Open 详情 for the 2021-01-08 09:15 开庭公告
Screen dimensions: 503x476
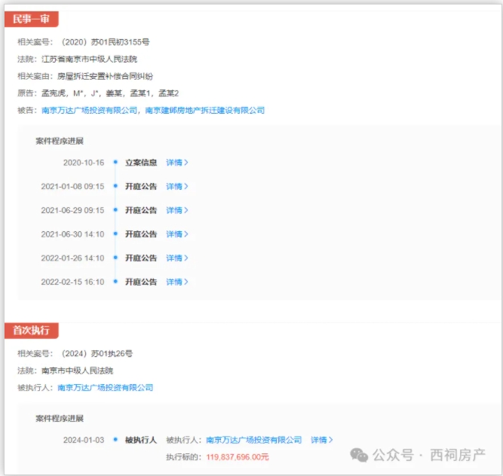pyautogui.click(x=176, y=186)
